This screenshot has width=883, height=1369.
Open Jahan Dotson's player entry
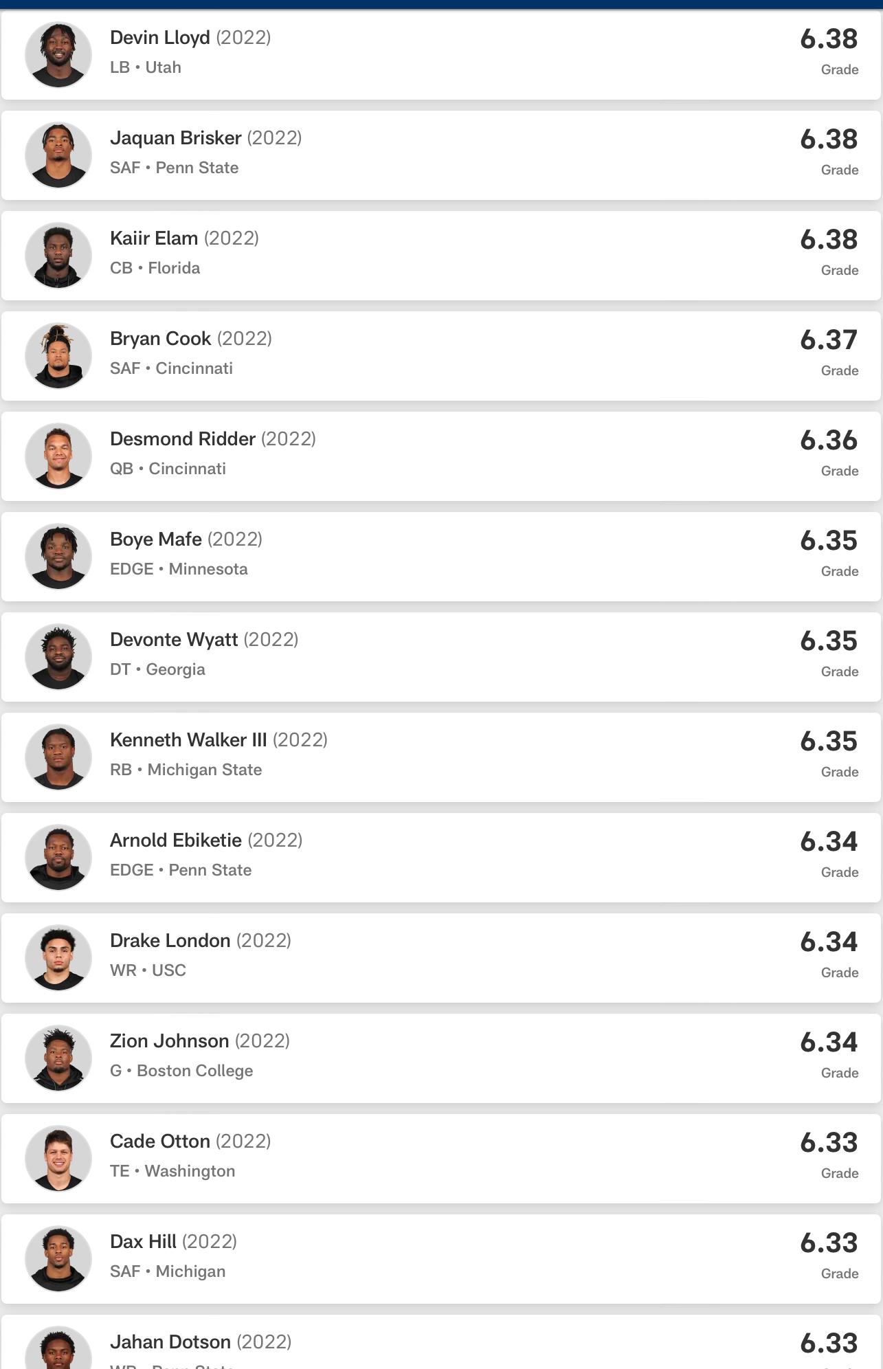[441, 1342]
